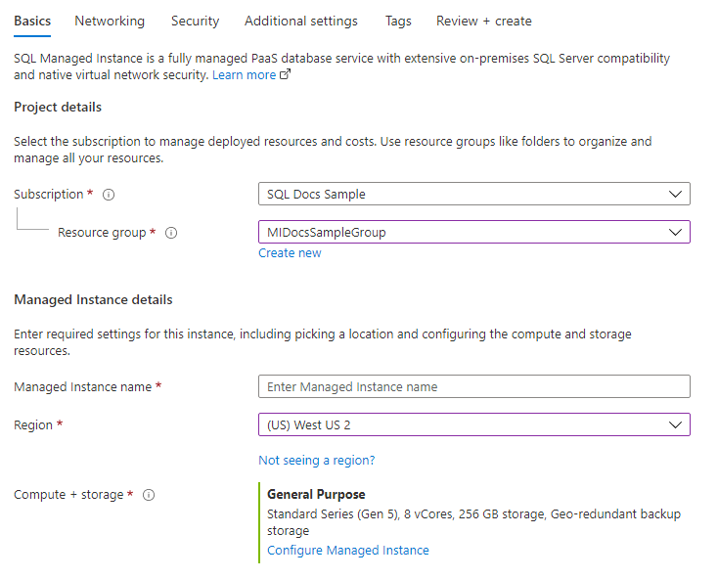Click the Subscription info icon
The image size is (718, 579).
click(x=109, y=195)
